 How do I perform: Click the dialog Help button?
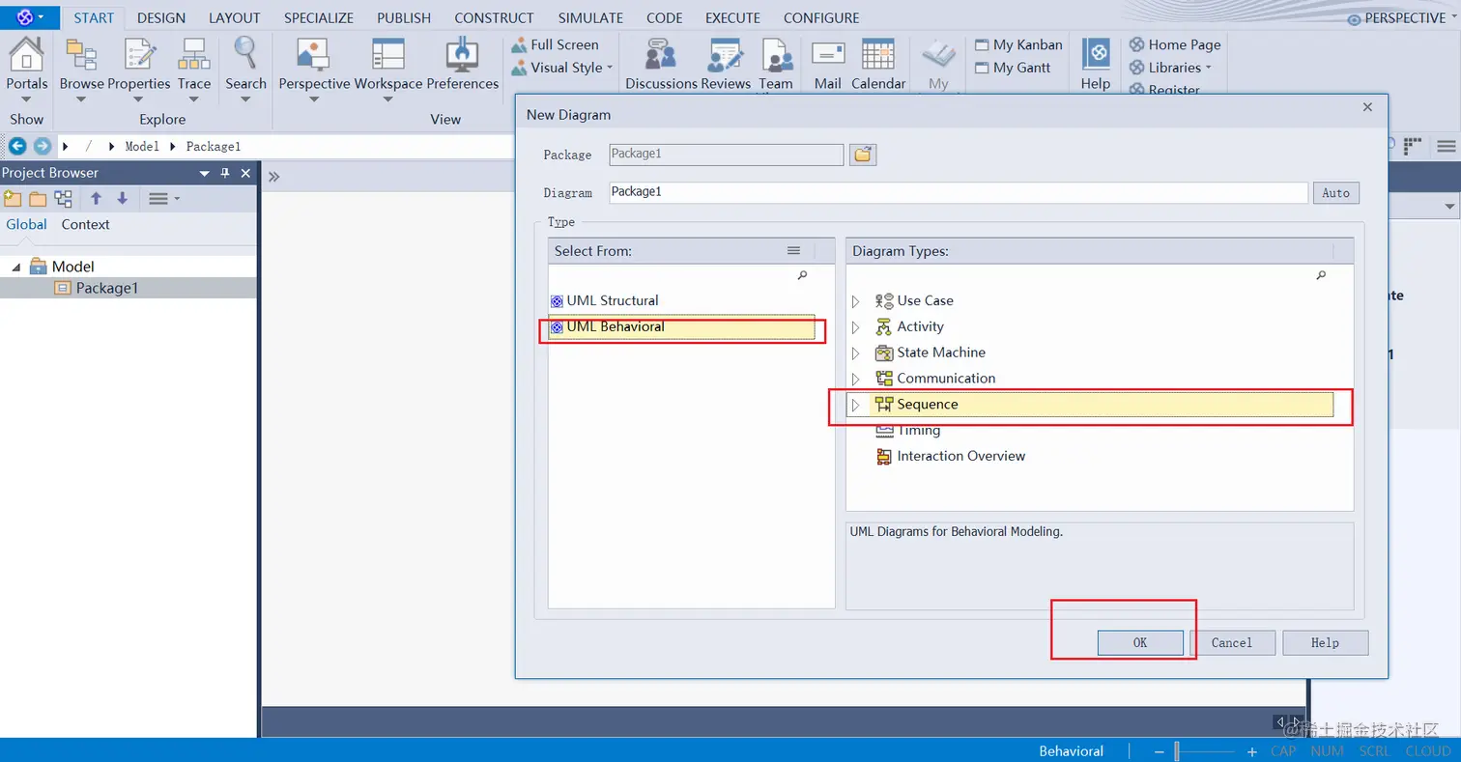[1325, 642]
